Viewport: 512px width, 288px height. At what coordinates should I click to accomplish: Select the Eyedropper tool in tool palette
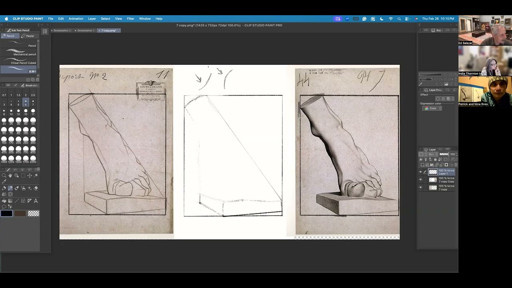[x=4, y=181]
